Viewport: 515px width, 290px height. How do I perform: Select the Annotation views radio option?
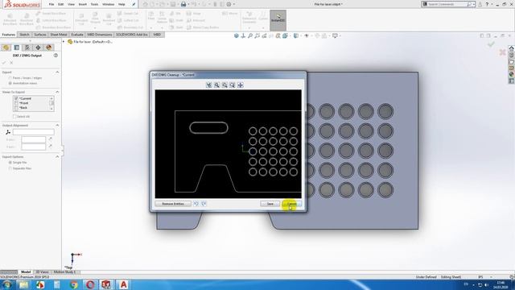pos(10,83)
